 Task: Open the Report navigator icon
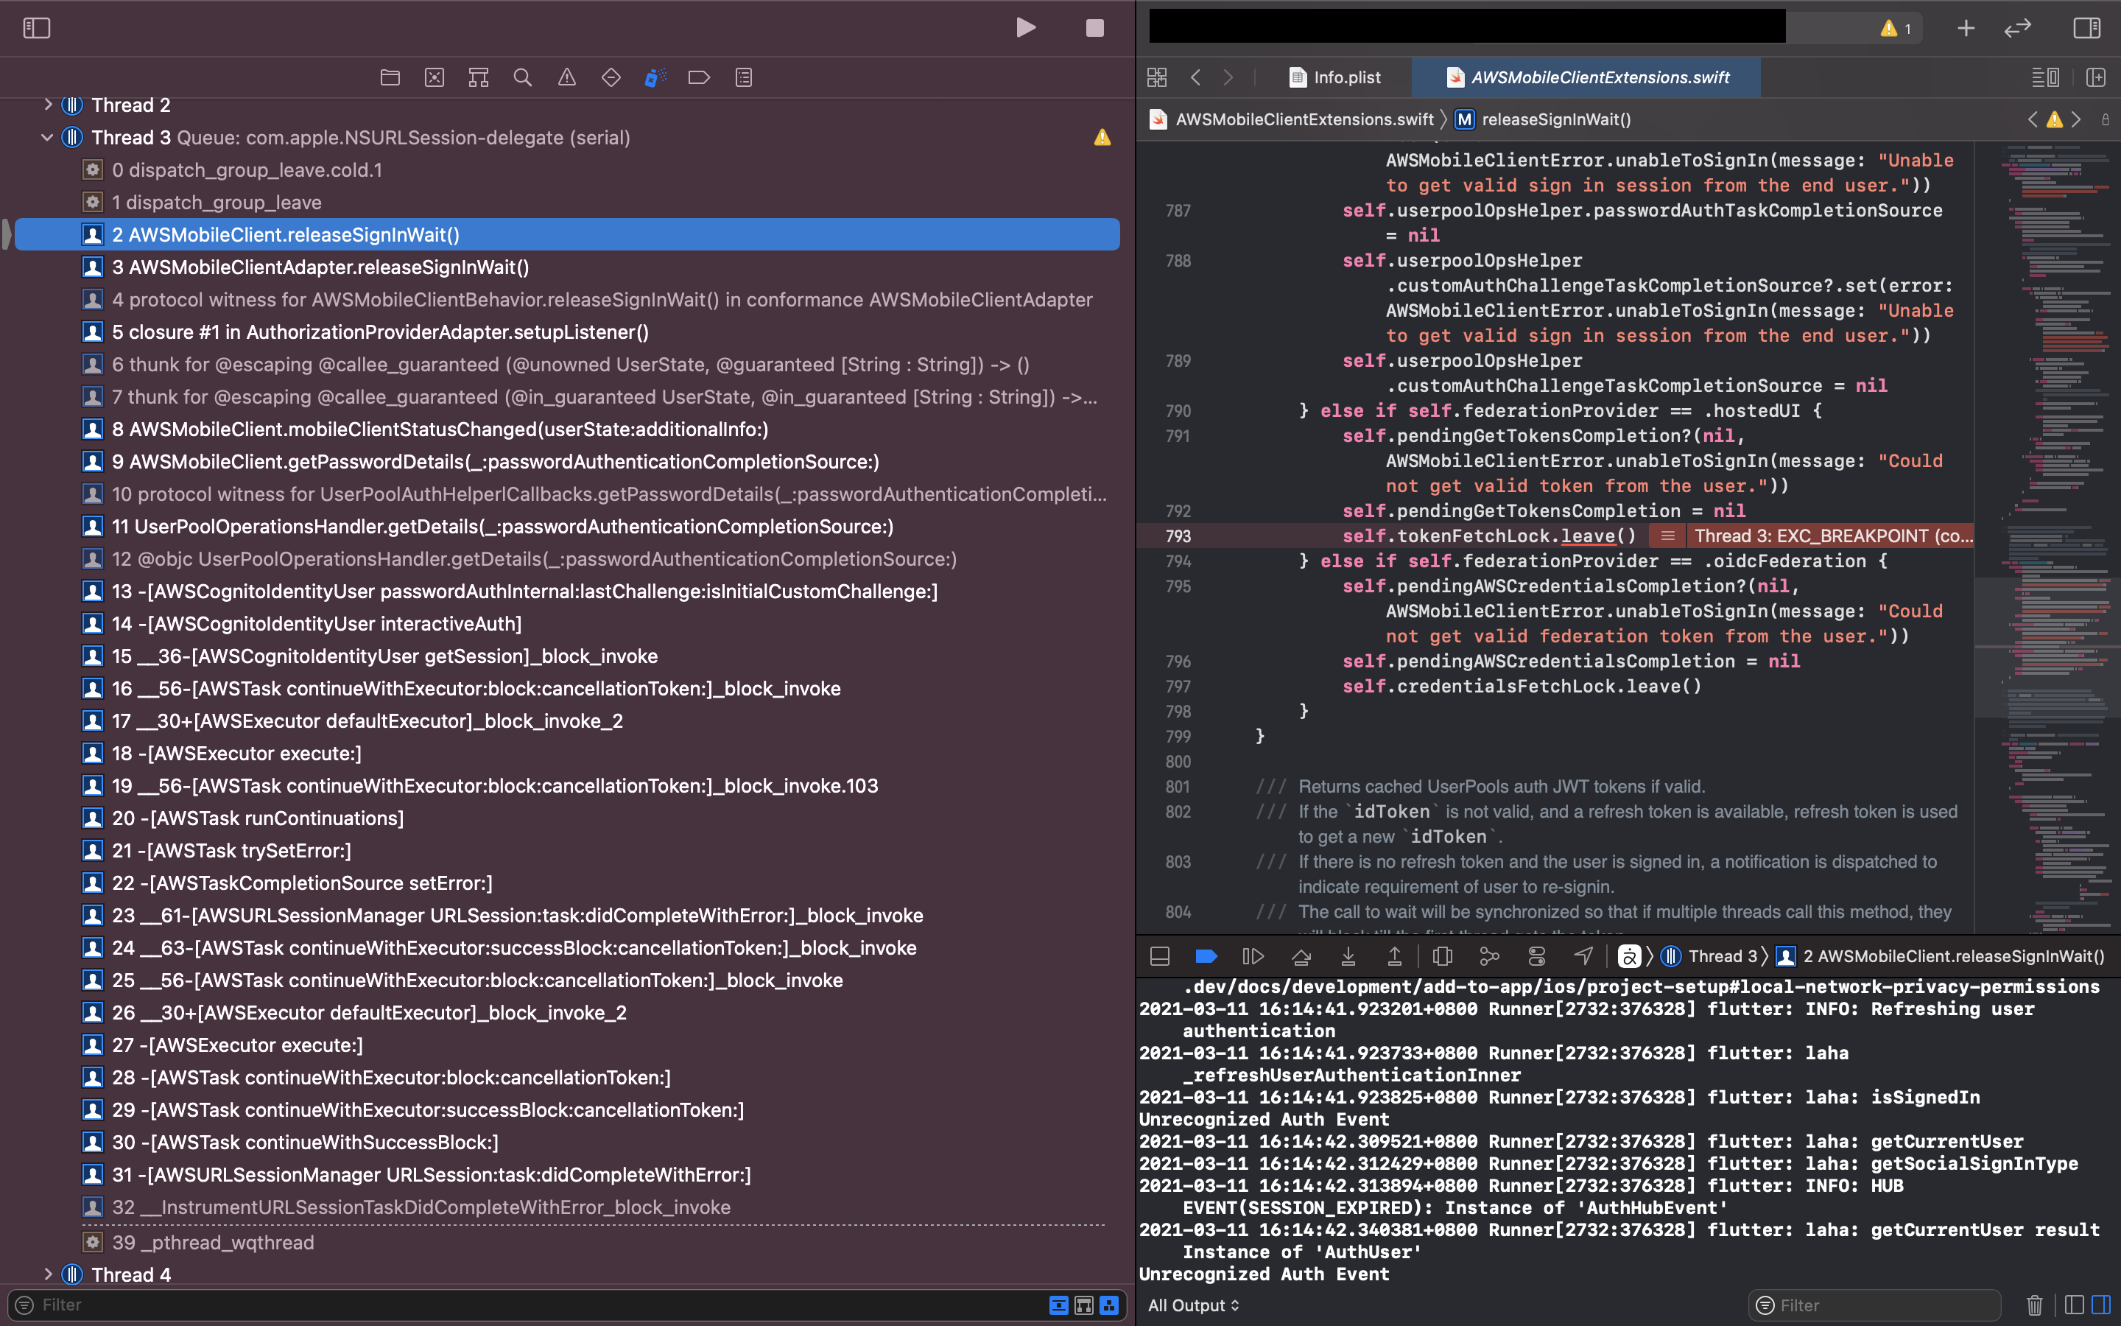(x=743, y=78)
